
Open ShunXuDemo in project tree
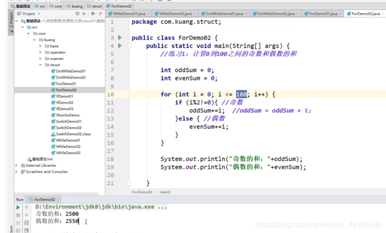[65, 115]
